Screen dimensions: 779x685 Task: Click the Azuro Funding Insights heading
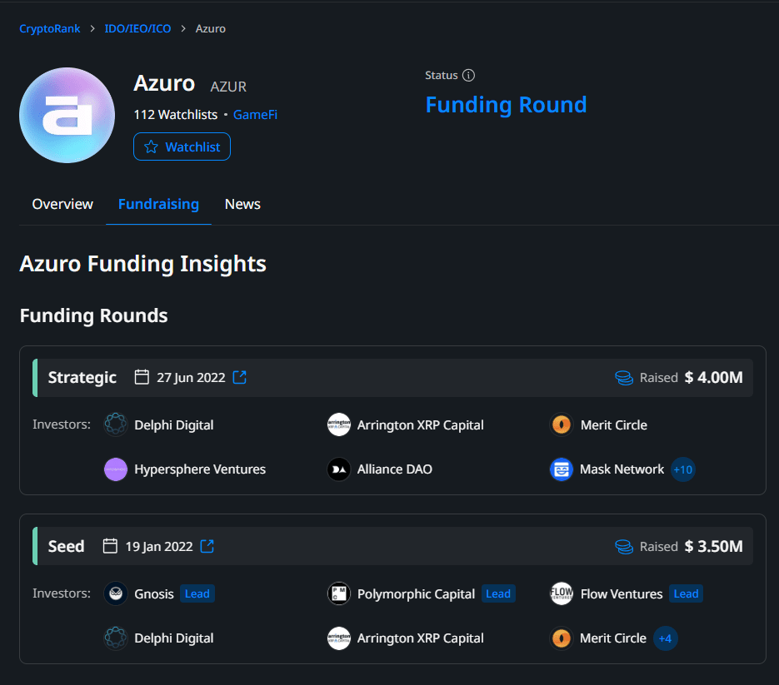coord(142,264)
